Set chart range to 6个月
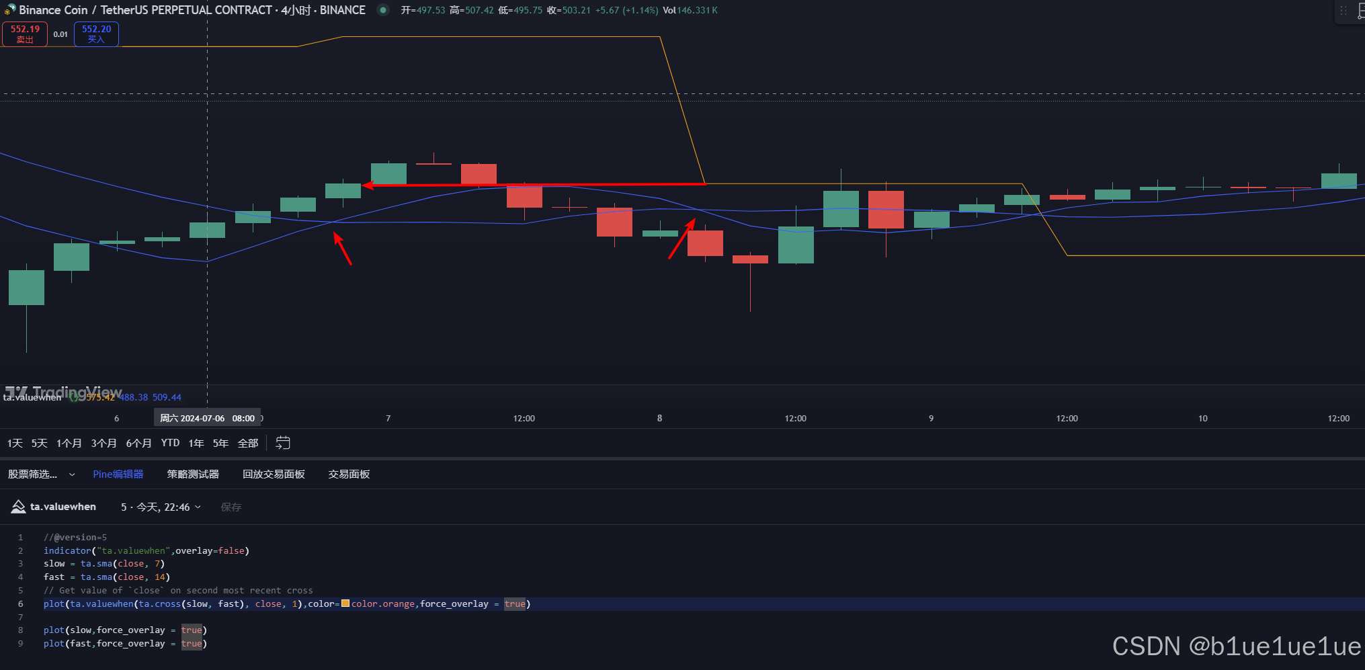 coord(138,443)
